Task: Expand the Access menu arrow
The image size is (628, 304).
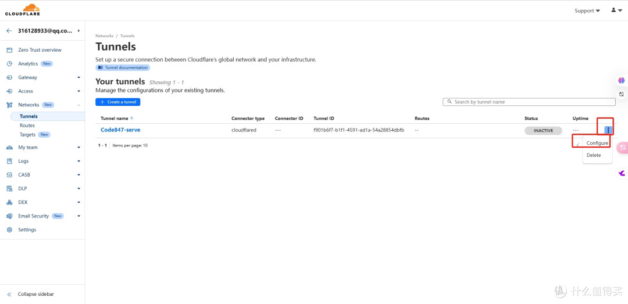Action: (x=79, y=91)
